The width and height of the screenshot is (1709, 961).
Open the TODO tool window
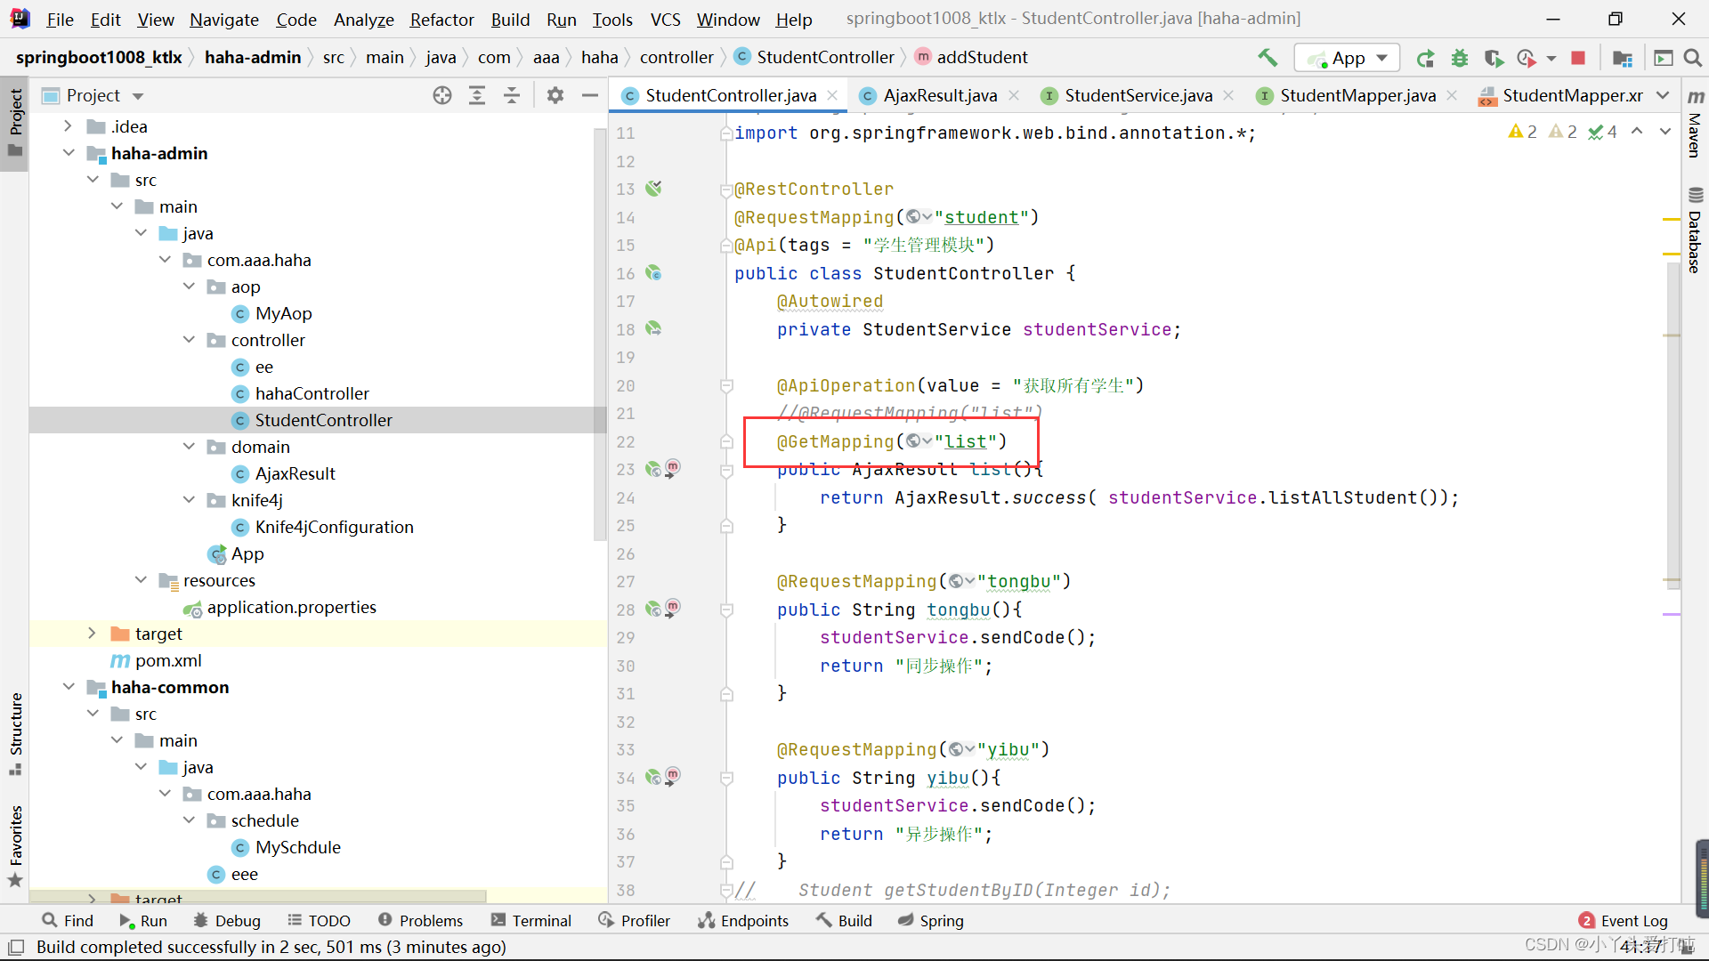tap(320, 920)
